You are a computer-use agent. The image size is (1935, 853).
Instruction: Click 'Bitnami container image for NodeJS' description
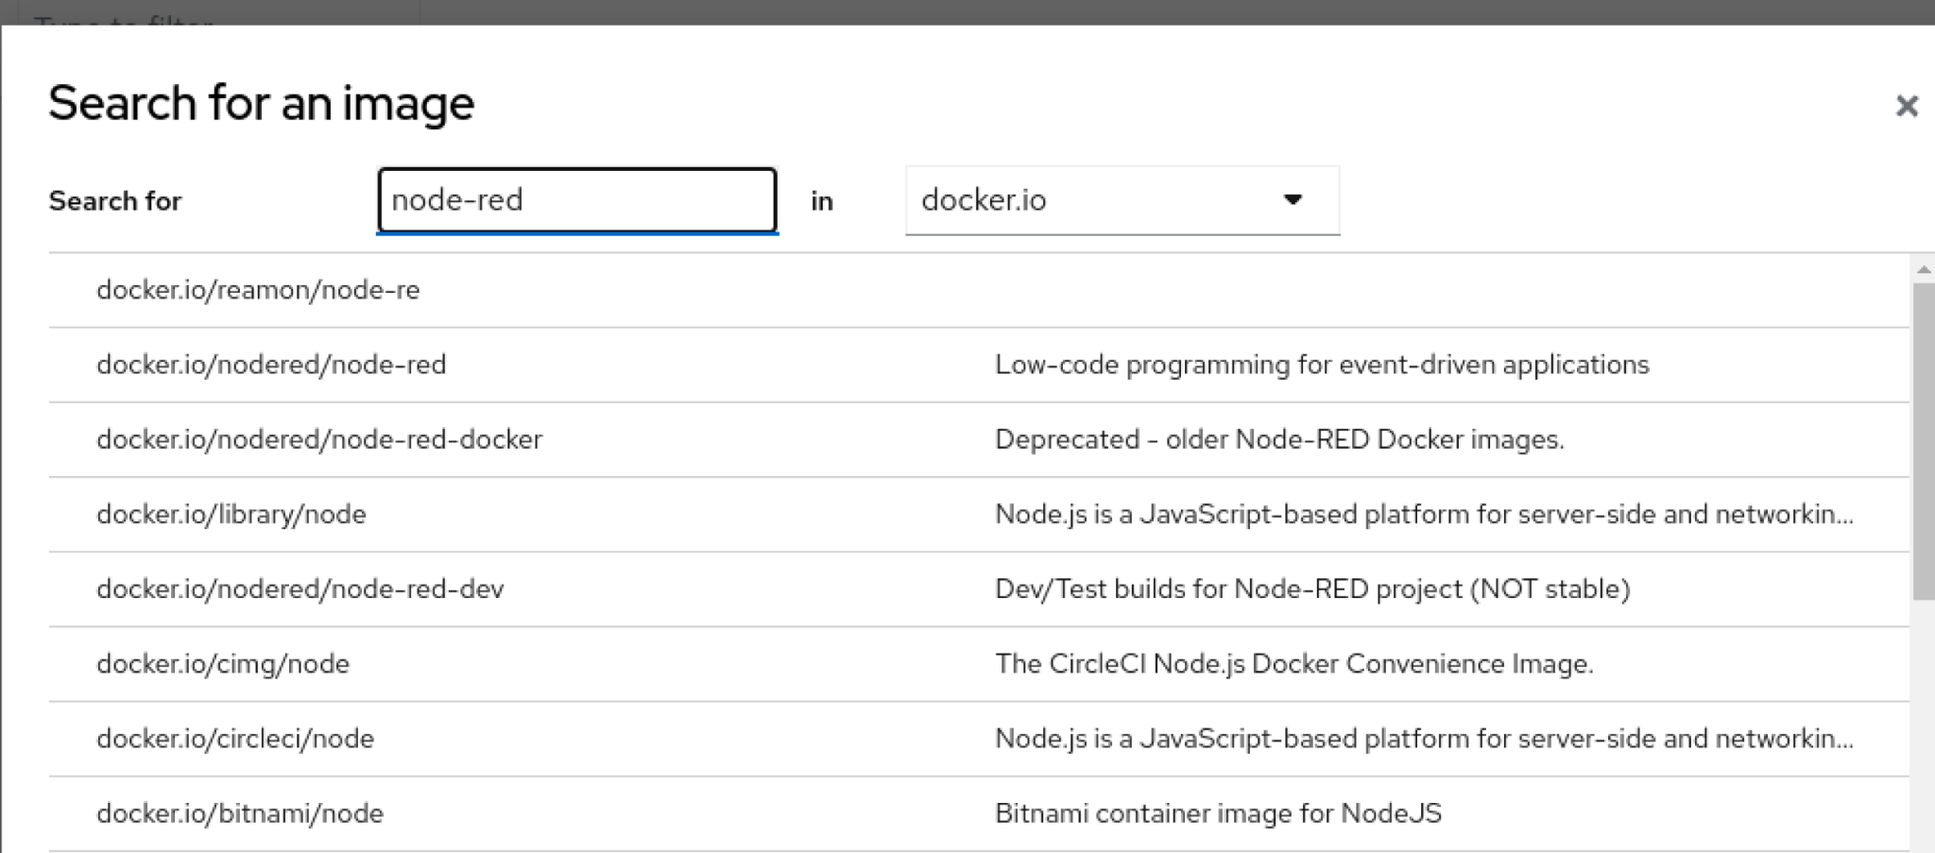[x=1218, y=813]
